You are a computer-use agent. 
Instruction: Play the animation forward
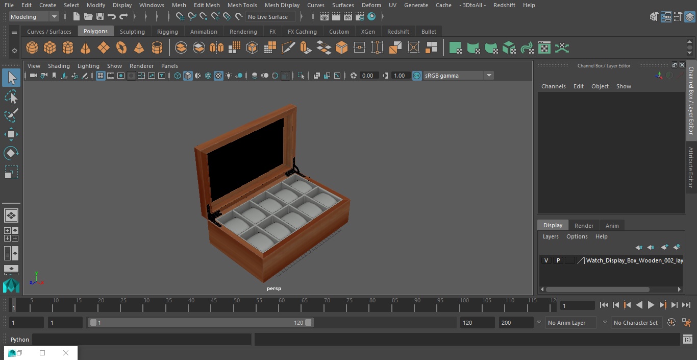coord(651,305)
